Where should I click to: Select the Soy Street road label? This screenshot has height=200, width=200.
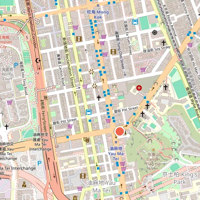click(157, 49)
